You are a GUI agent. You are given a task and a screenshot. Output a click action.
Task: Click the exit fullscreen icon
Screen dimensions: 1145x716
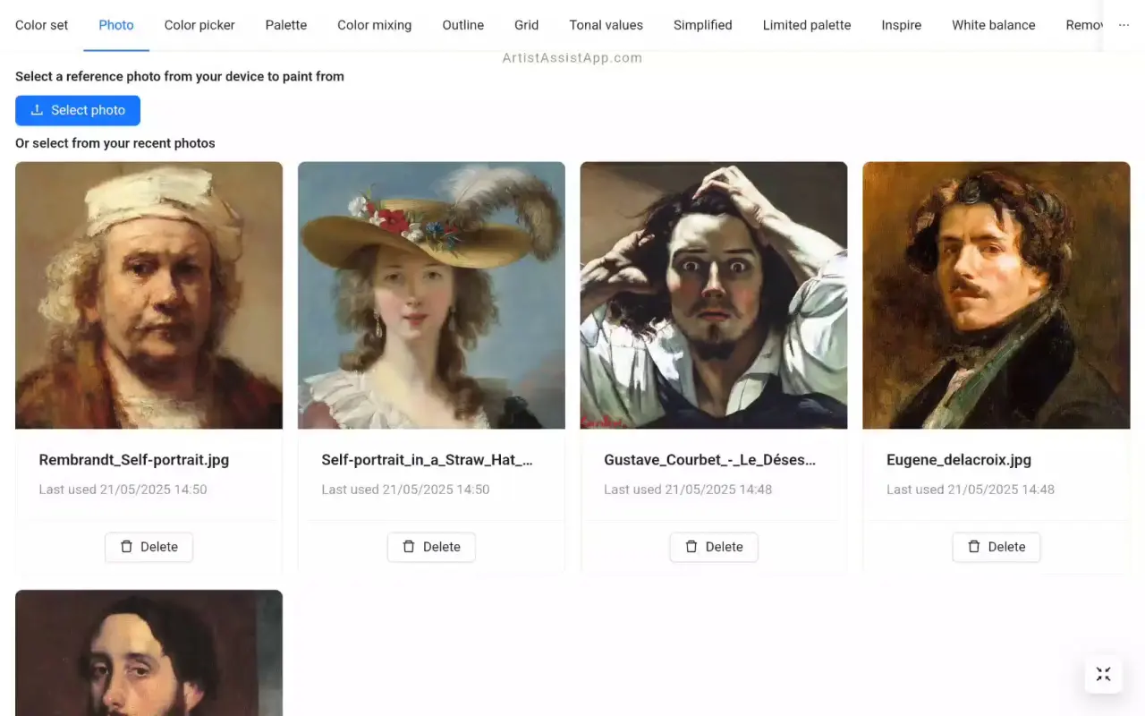[x=1104, y=675]
